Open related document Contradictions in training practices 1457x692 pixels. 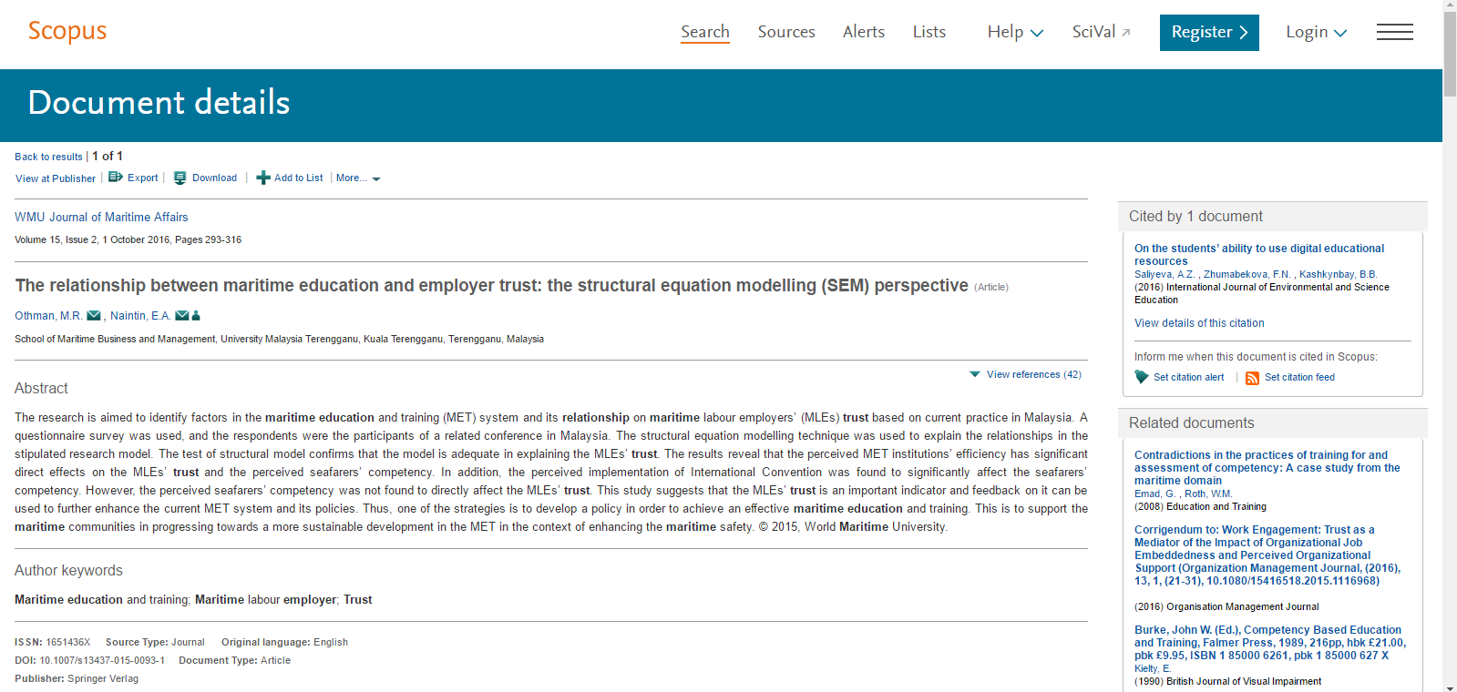(x=1267, y=467)
